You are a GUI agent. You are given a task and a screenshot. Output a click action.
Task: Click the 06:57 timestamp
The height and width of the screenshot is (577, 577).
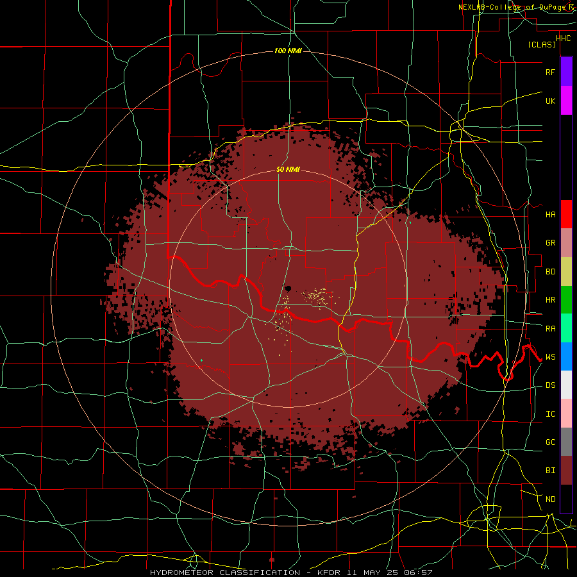point(417,573)
